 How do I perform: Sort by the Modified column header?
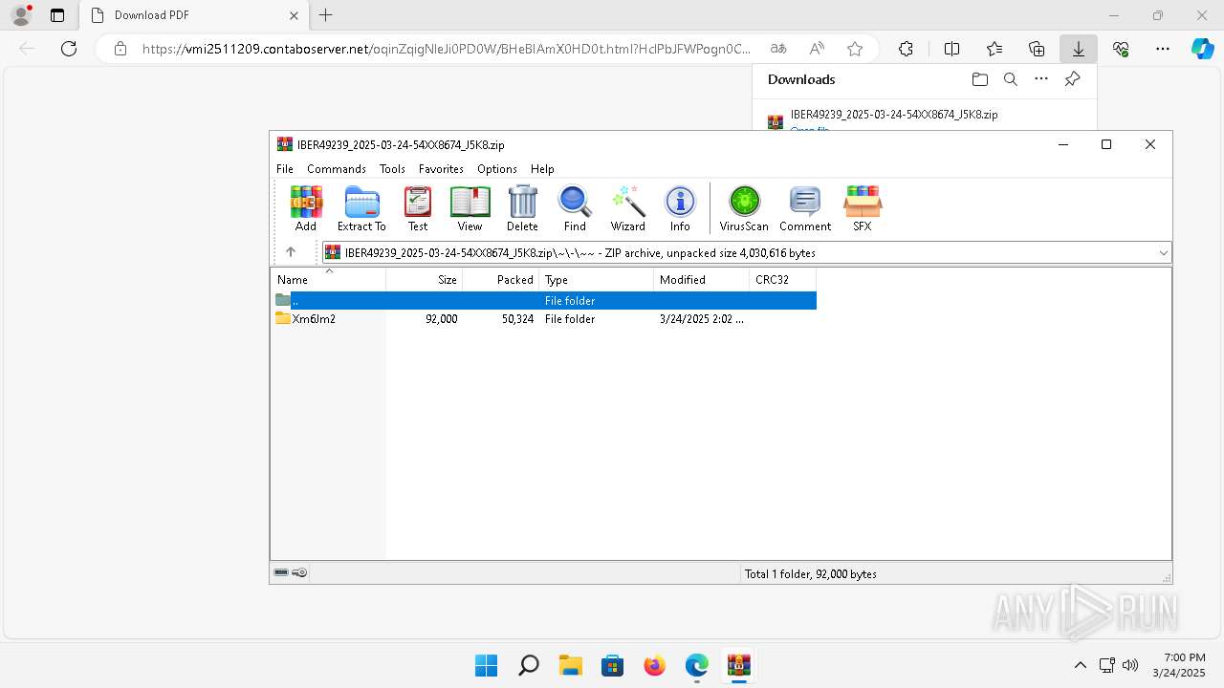click(702, 279)
